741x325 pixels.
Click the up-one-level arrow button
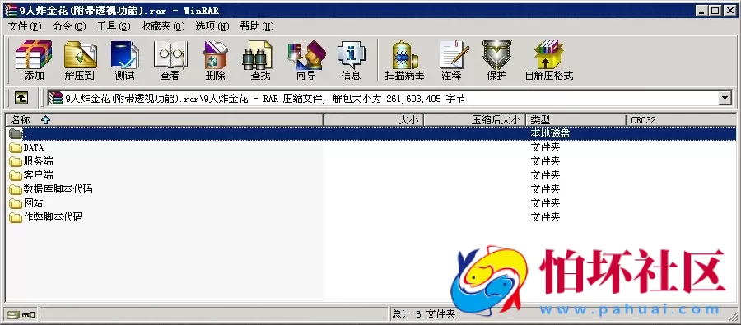21,98
